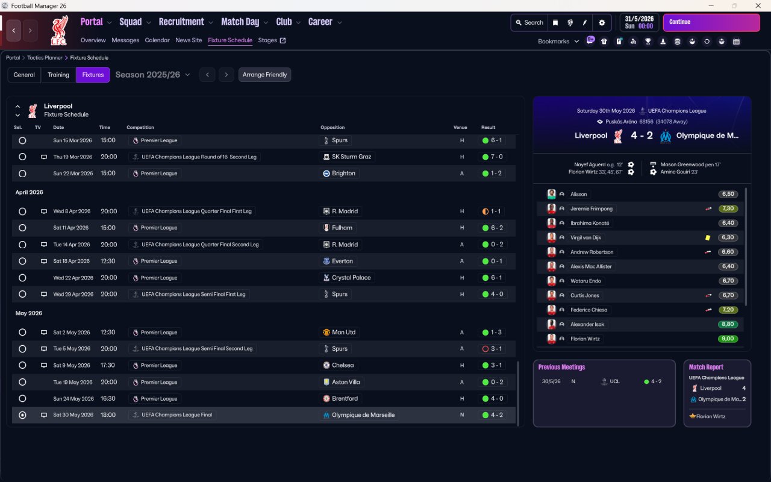Open the News Site link
Image resolution: width=771 pixels, height=482 pixels.
click(x=189, y=40)
